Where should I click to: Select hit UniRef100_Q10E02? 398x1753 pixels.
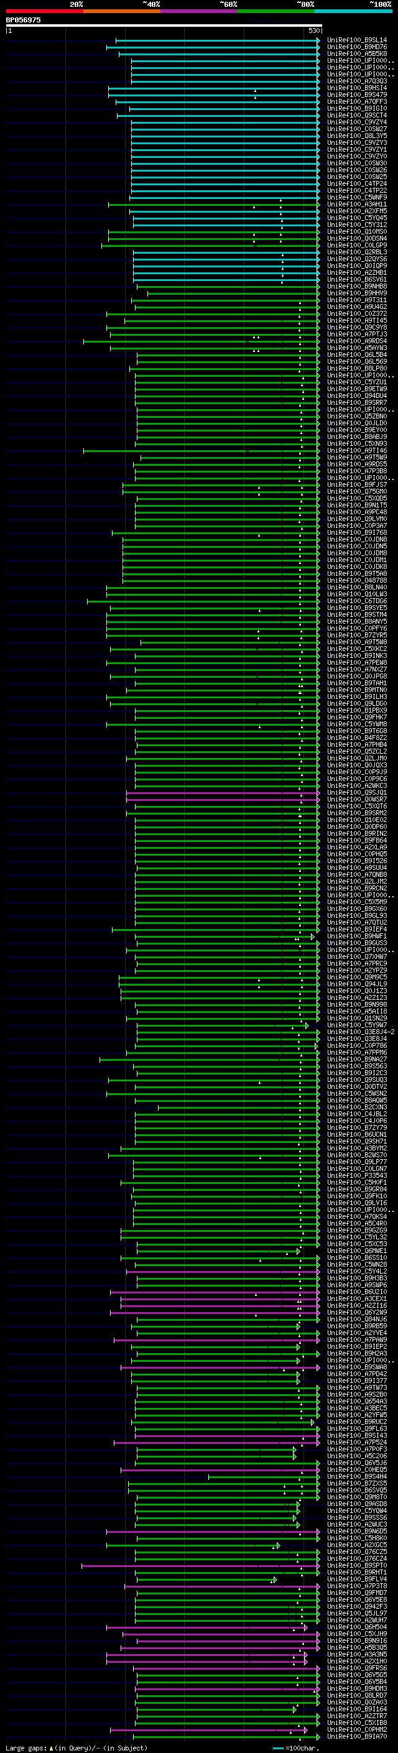click(x=357, y=820)
